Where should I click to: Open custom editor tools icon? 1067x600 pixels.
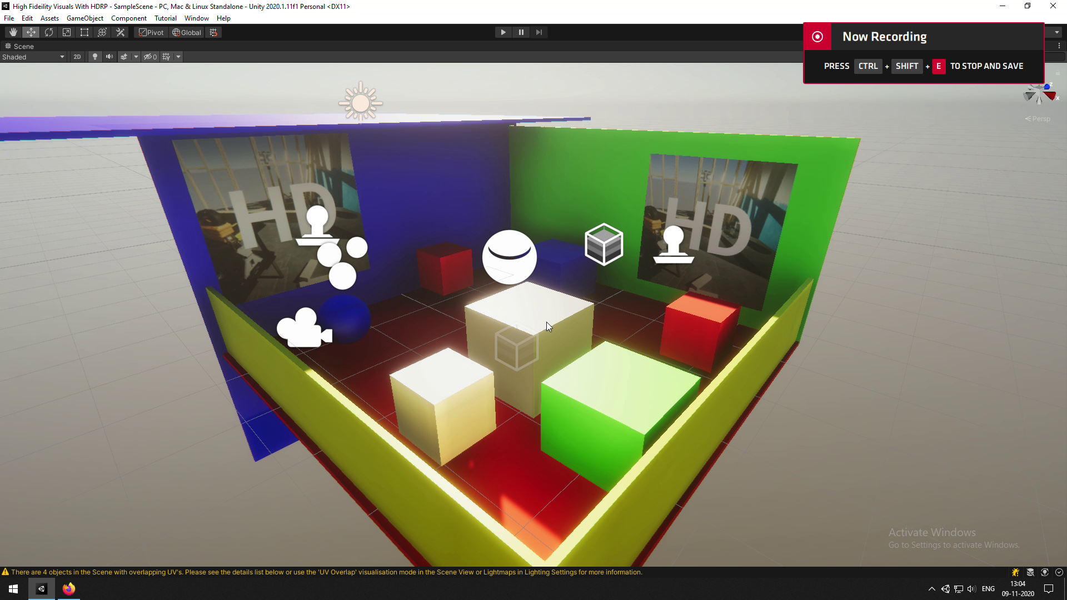tap(120, 32)
